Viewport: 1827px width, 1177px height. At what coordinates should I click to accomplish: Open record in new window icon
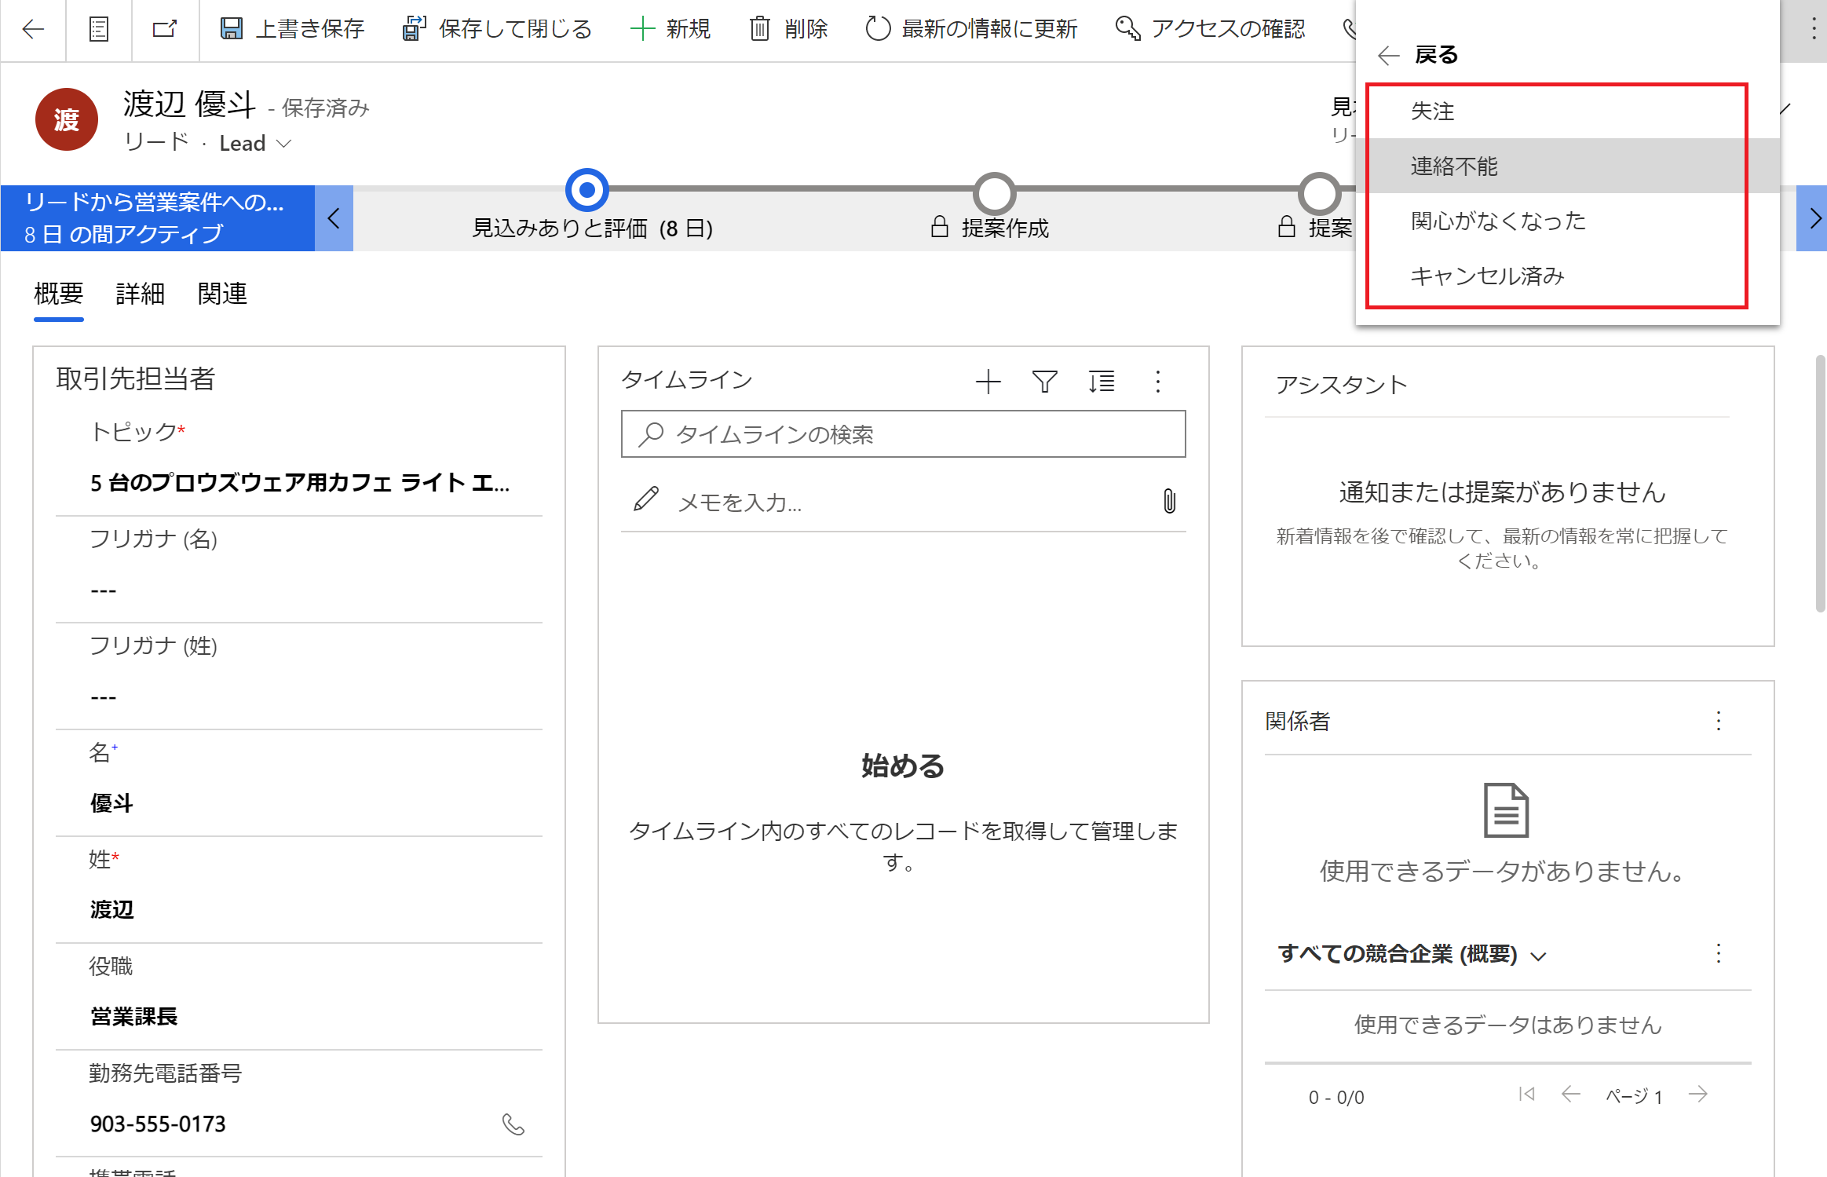click(x=165, y=30)
